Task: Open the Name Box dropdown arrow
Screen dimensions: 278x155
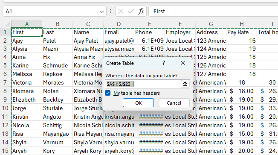Action: click(x=102, y=12)
